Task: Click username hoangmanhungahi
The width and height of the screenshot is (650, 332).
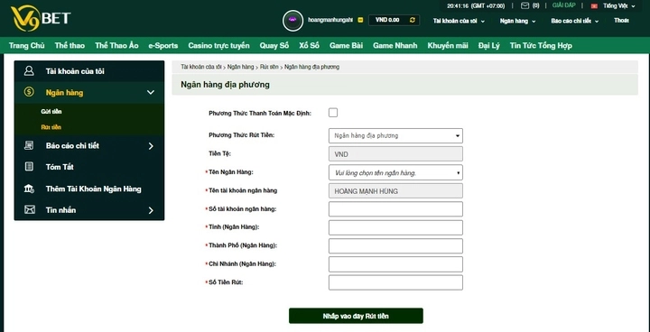Action: coord(330,20)
